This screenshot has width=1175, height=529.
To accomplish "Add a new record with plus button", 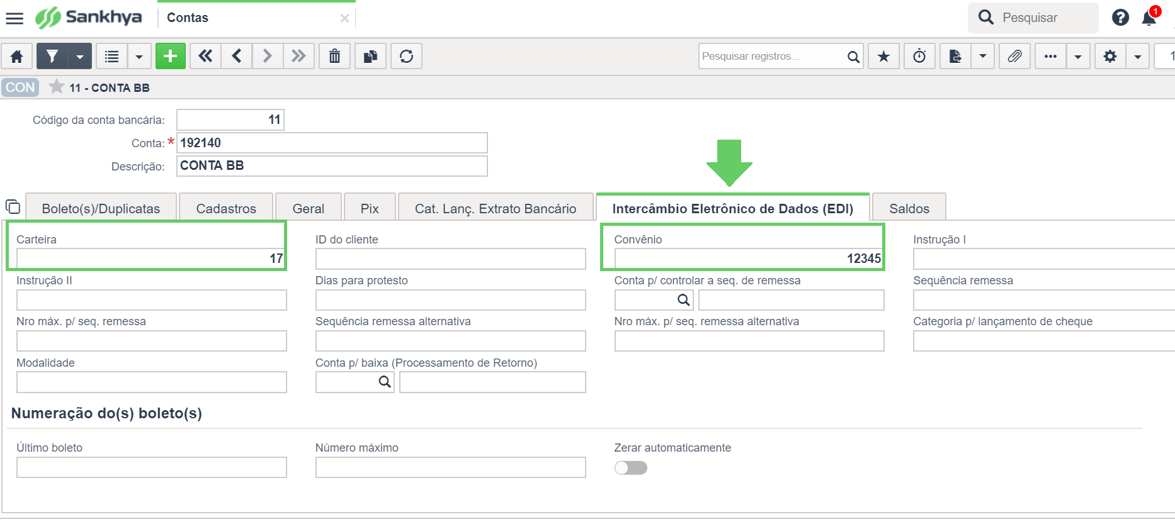I will coord(170,56).
